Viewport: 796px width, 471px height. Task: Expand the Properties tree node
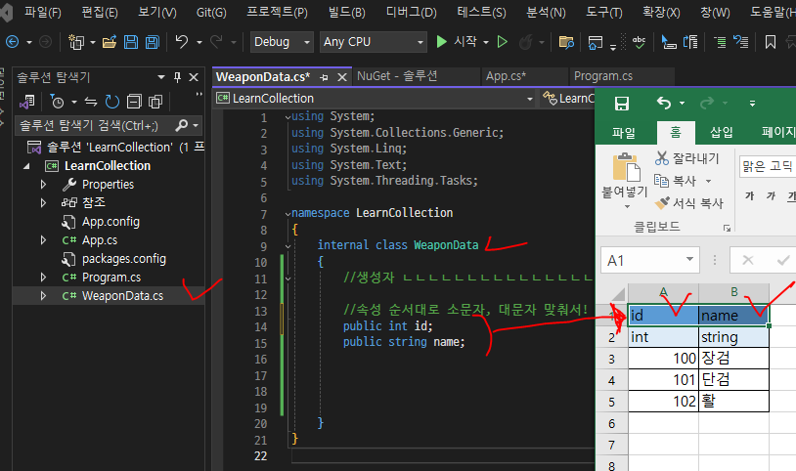(x=44, y=185)
